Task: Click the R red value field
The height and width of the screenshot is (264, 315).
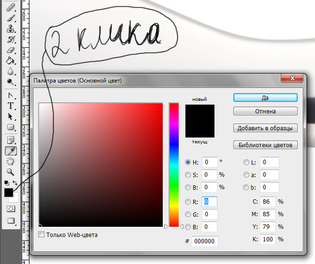Action: (209, 202)
